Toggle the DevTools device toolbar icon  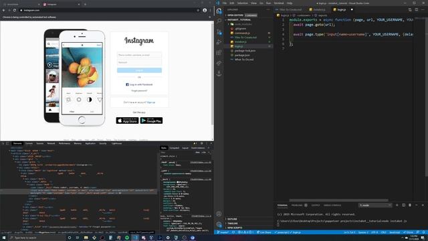(x=7, y=143)
